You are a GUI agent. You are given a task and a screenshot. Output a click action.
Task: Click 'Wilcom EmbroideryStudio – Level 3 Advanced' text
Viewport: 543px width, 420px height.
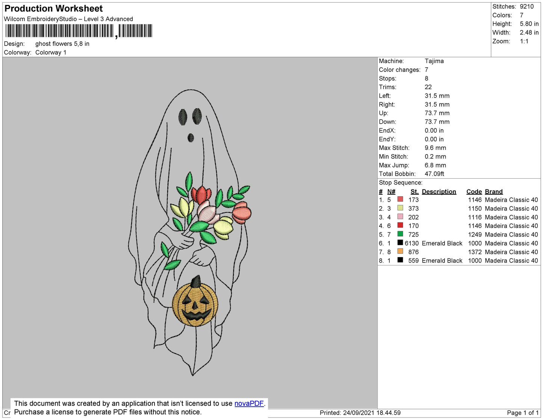click(68, 19)
